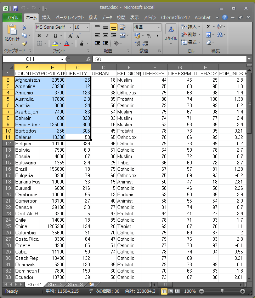Click the percent style icon
Screen dimensions: 255x298
coord(149,36)
